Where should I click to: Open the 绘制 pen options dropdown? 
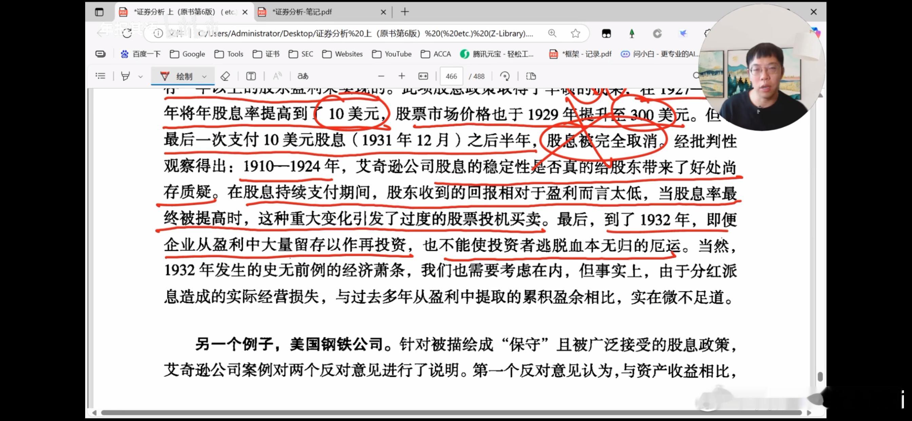pos(204,76)
